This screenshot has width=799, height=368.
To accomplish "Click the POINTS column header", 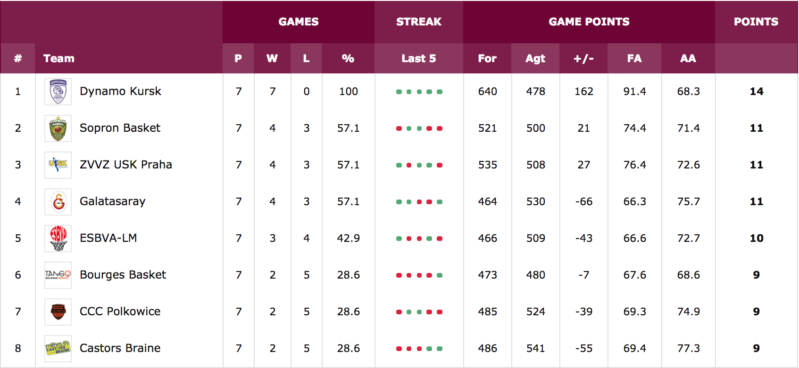I will [756, 22].
